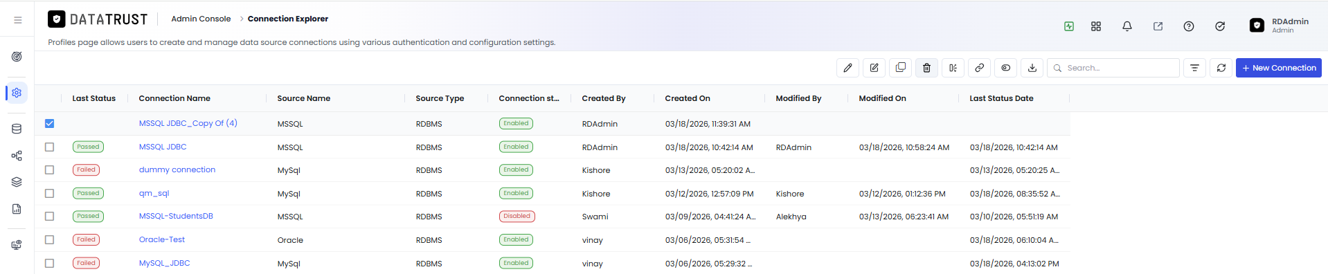1328x274 pixels.
Task: Go to Admin Console breadcrumb
Action: click(201, 19)
